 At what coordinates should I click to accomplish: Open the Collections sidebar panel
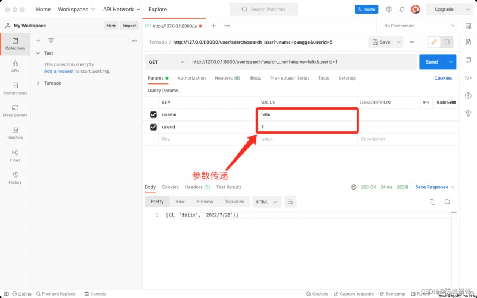(x=15, y=44)
